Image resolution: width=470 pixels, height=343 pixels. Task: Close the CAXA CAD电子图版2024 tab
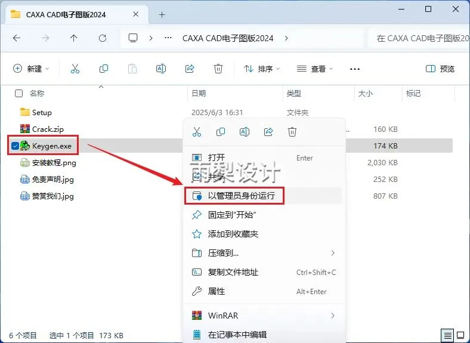click(x=136, y=14)
